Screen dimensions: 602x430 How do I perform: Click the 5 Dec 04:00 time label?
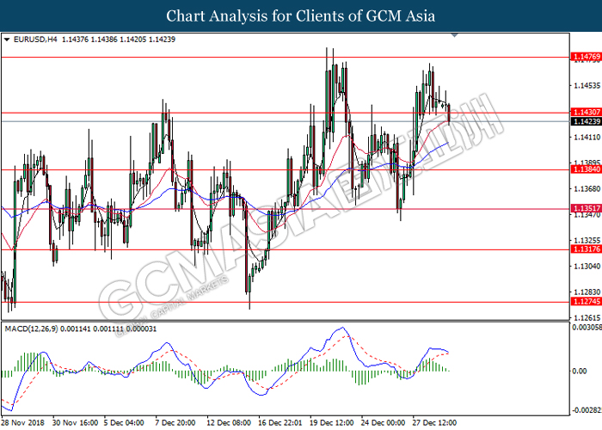(x=124, y=423)
